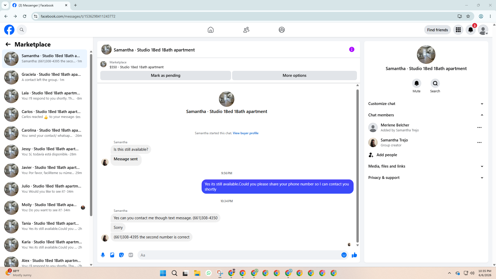Click the Add people icon
Image resolution: width=496 pixels, height=279 pixels.
pos(371,155)
